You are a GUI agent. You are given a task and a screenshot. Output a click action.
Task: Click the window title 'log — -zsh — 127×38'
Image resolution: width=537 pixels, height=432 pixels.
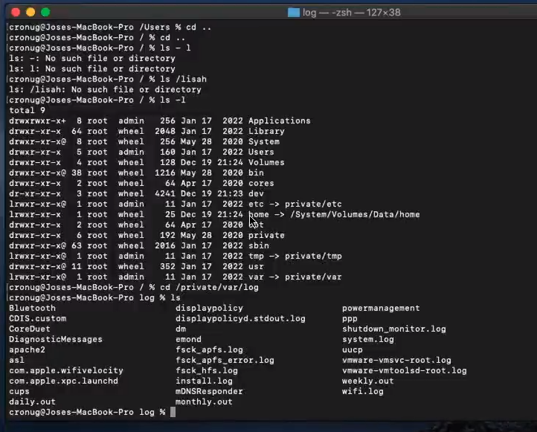click(351, 13)
